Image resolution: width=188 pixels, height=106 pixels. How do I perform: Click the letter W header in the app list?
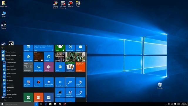(x=2, y=48)
